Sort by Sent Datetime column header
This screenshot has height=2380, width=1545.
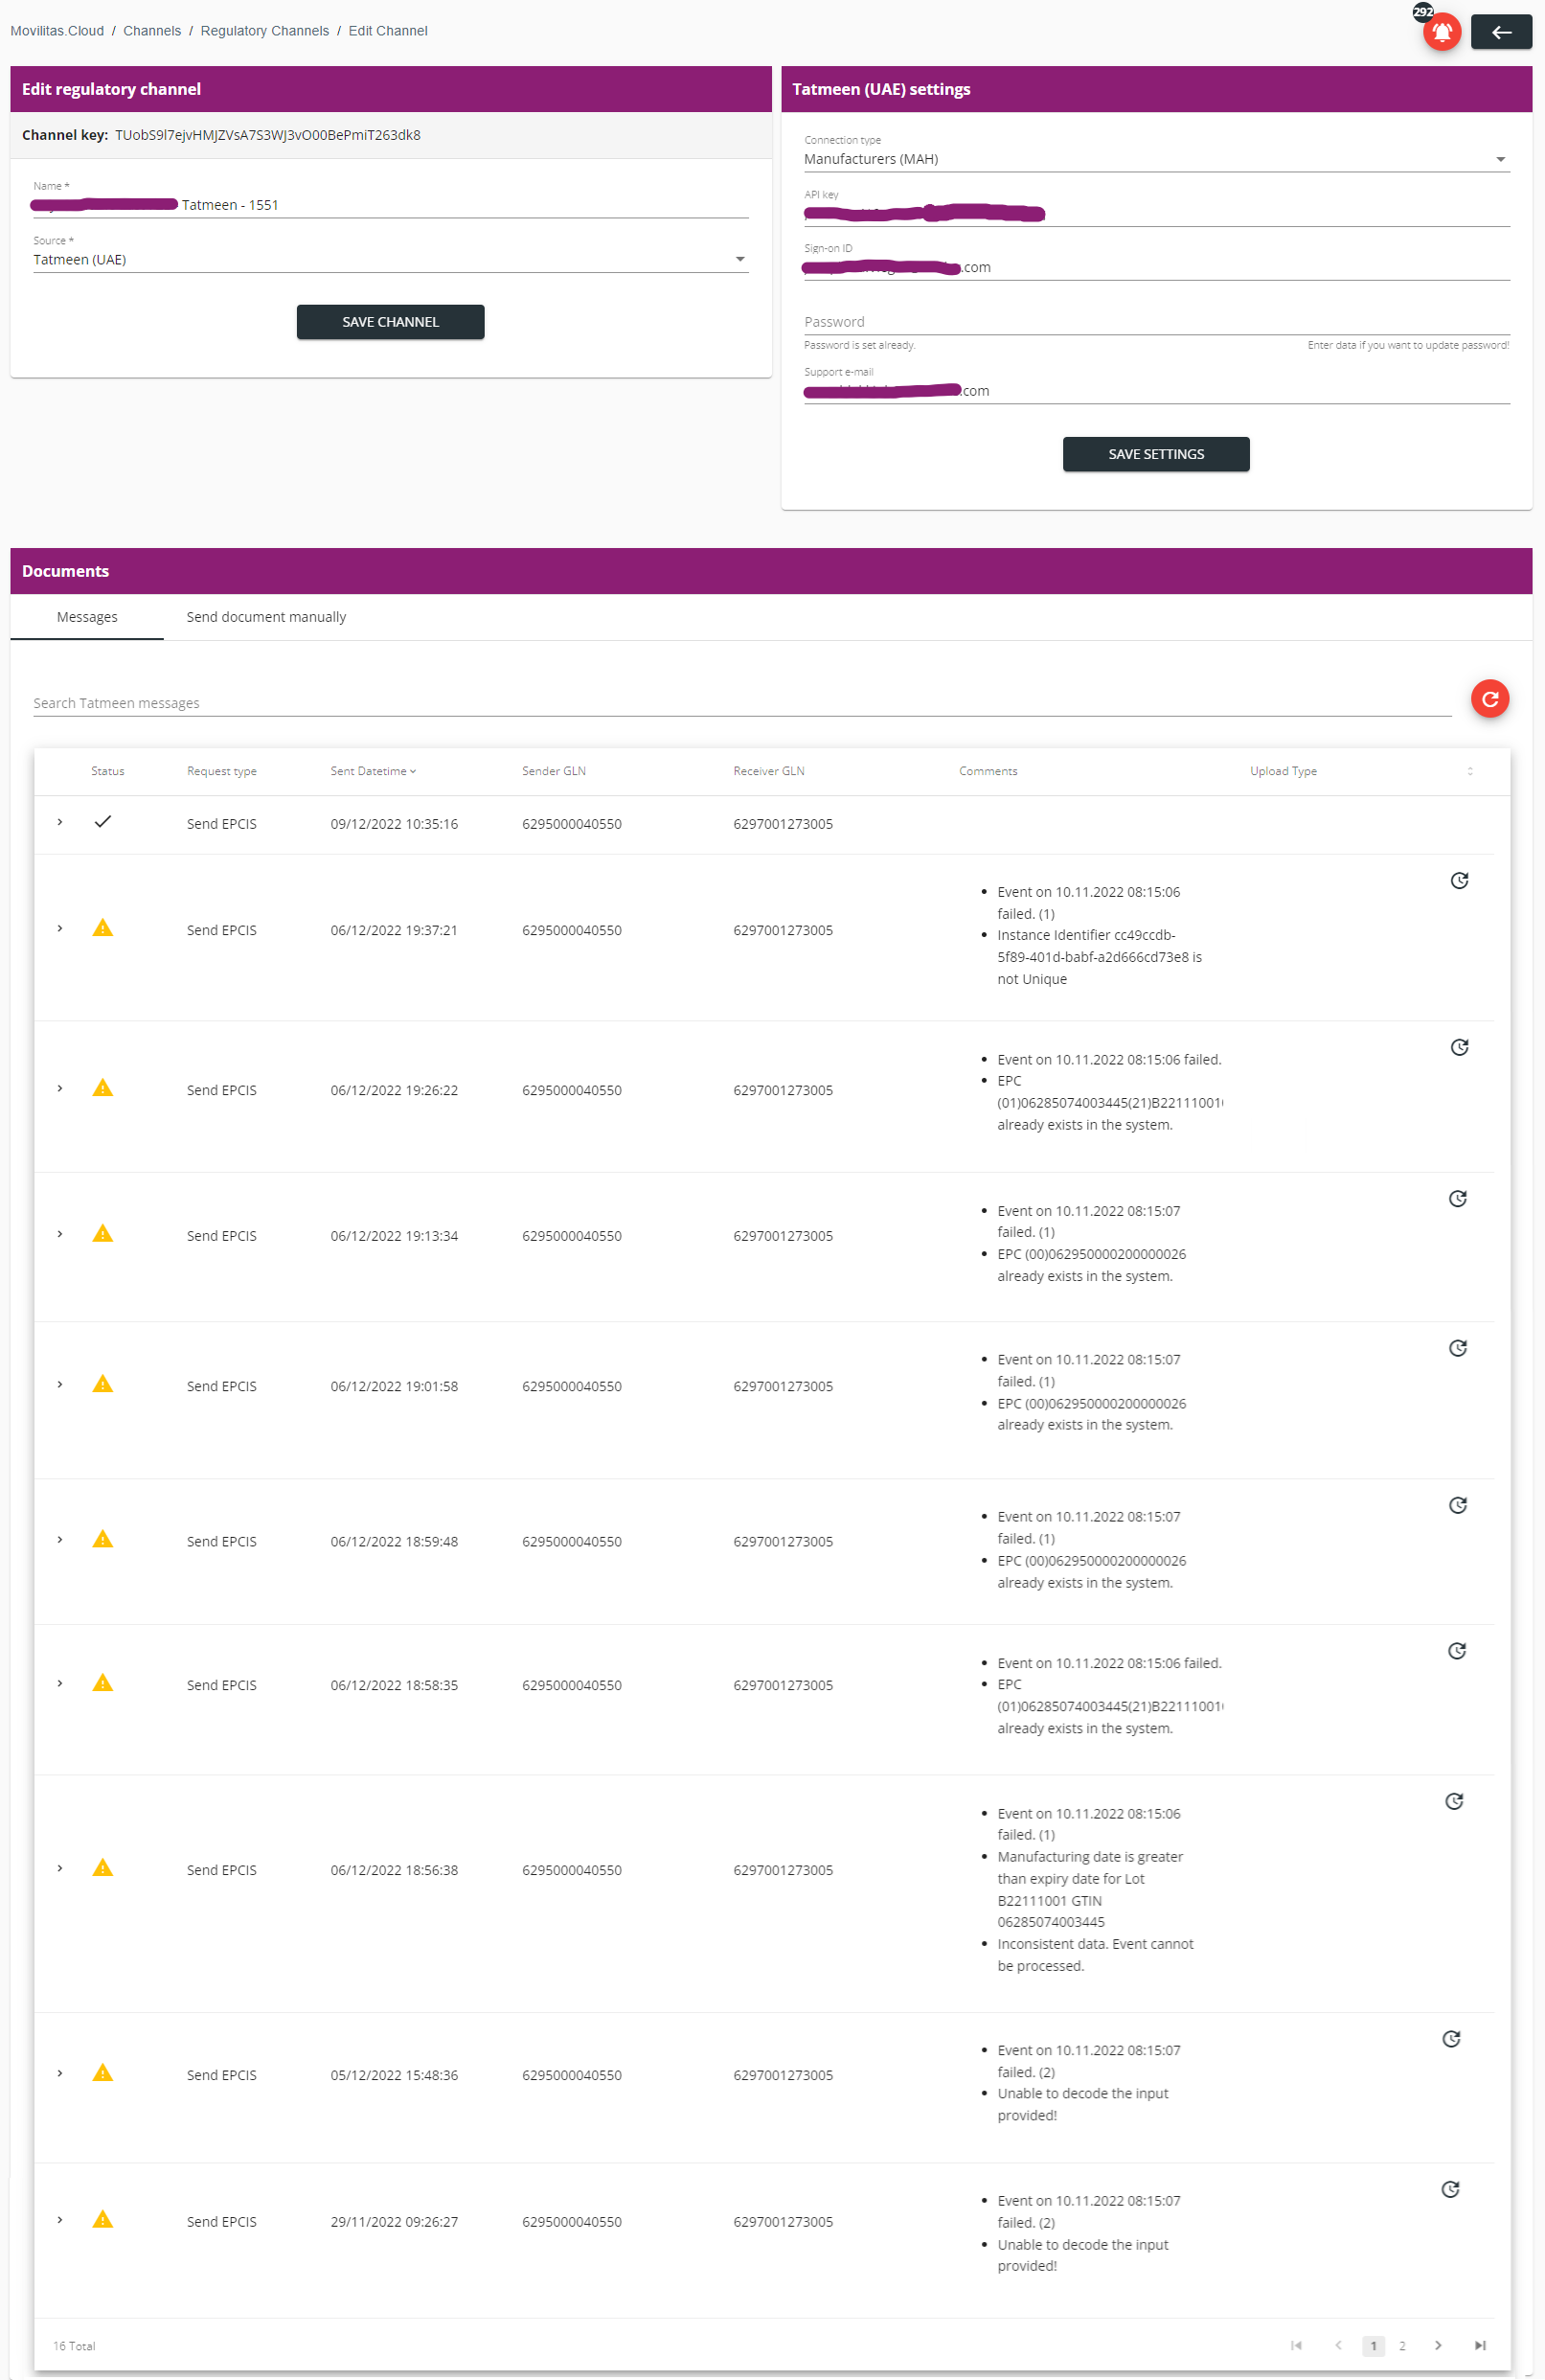(373, 771)
